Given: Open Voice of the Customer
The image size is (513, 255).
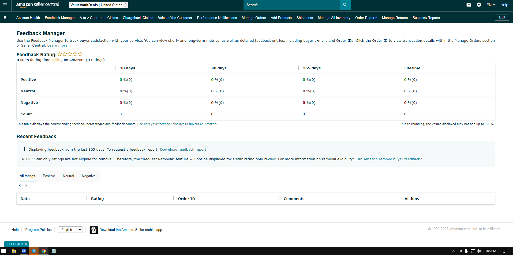Looking at the screenshot, I should click(x=175, y=18).
